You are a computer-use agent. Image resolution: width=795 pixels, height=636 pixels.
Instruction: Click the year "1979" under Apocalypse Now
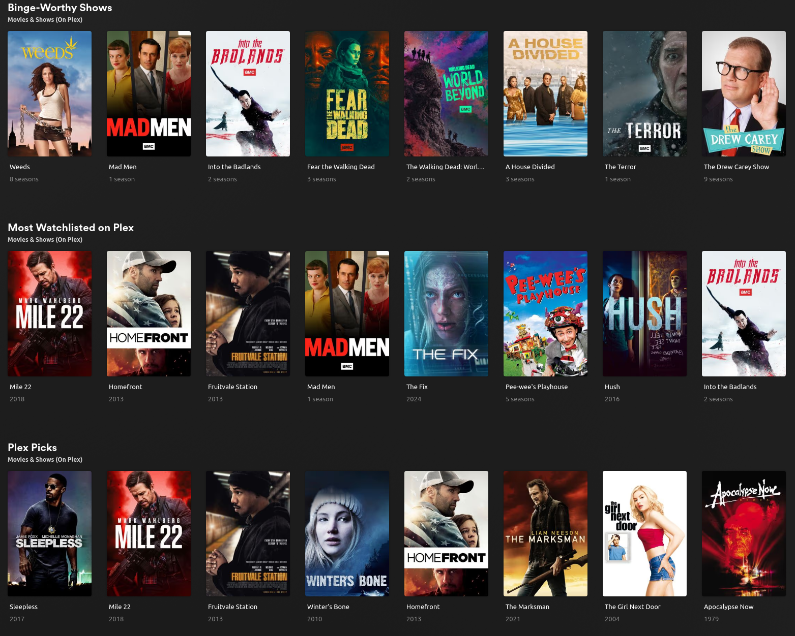coord(711,619)
